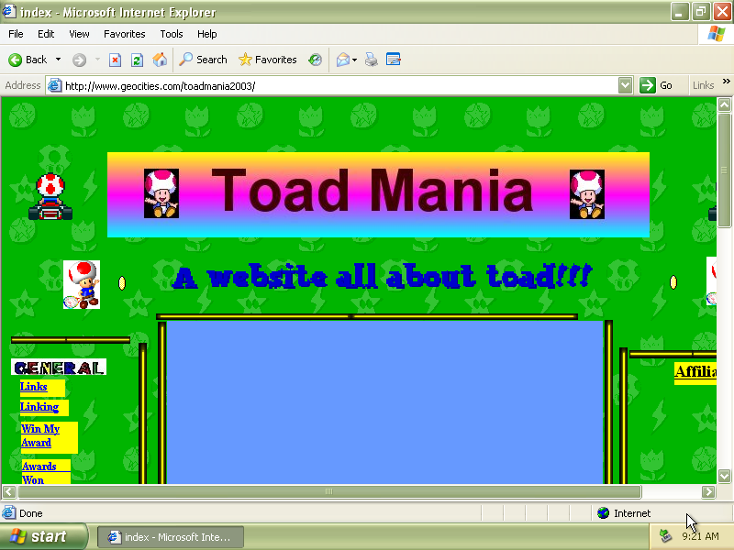This screenshot has height=550, width=734.
Task: Click into the Address URL field
Action: pos(340,86)
